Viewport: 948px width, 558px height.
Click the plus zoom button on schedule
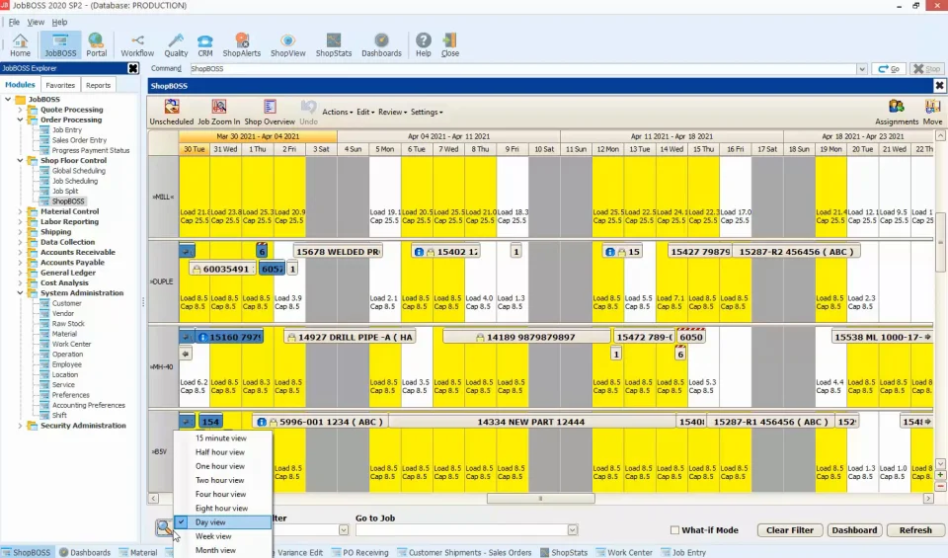pos(940,475)
